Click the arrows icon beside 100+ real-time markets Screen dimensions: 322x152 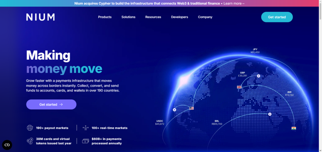point(86,128)
